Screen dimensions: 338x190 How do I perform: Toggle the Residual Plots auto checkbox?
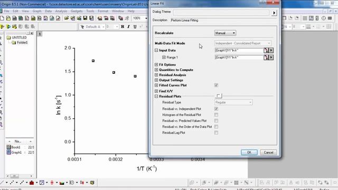click(x=218, y=96)
